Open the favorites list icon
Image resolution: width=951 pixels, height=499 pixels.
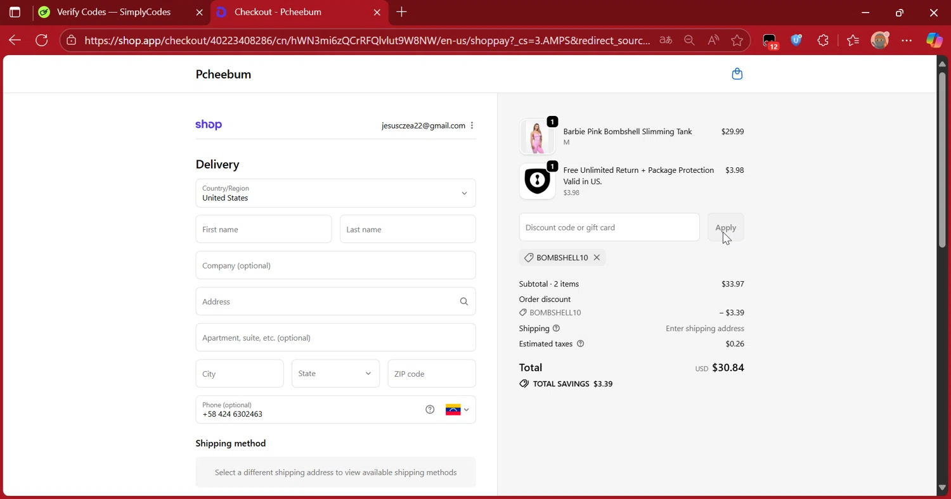[x=853, y=41]
